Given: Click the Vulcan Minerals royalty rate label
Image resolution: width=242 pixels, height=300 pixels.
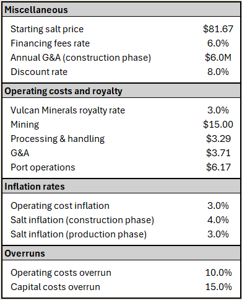Looking at the screenshot, I should [67, 110].
